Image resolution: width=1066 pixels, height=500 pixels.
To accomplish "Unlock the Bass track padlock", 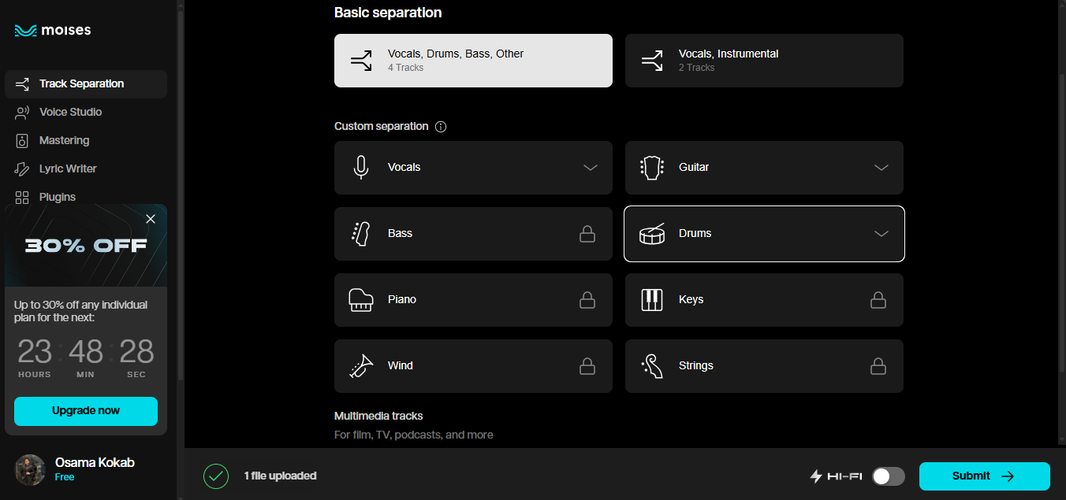I will [x=587, y=233].
